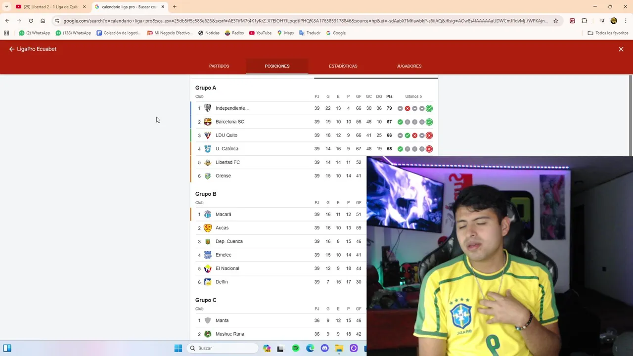Open the Radios bookmark
This screenshot has height=356, width=633.
coord(234,33)
